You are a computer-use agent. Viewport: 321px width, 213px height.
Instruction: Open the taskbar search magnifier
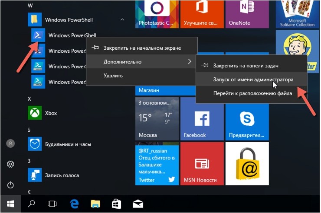[x=31, y=203]
